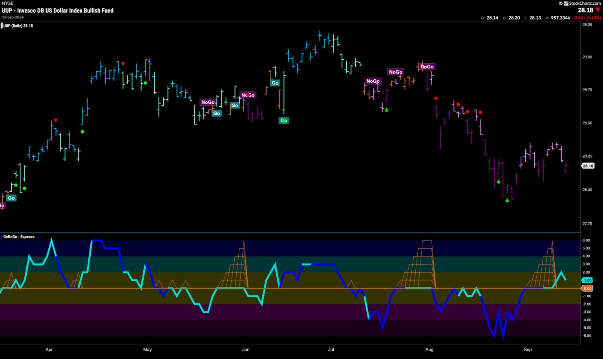Click the first red dot after August begins

436,99
